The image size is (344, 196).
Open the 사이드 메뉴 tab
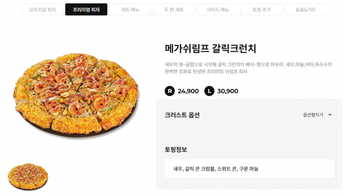[218, 9]
